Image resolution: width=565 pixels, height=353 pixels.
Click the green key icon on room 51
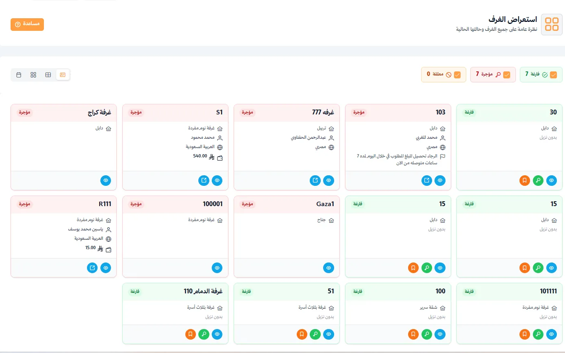315,334
